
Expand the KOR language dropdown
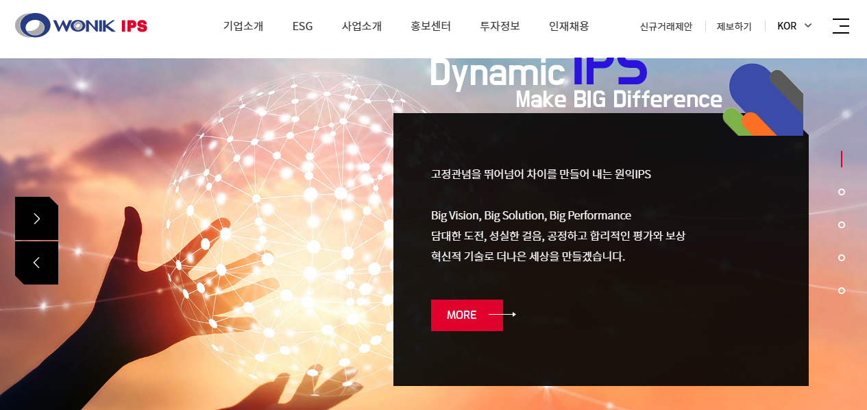coord(794,26)
